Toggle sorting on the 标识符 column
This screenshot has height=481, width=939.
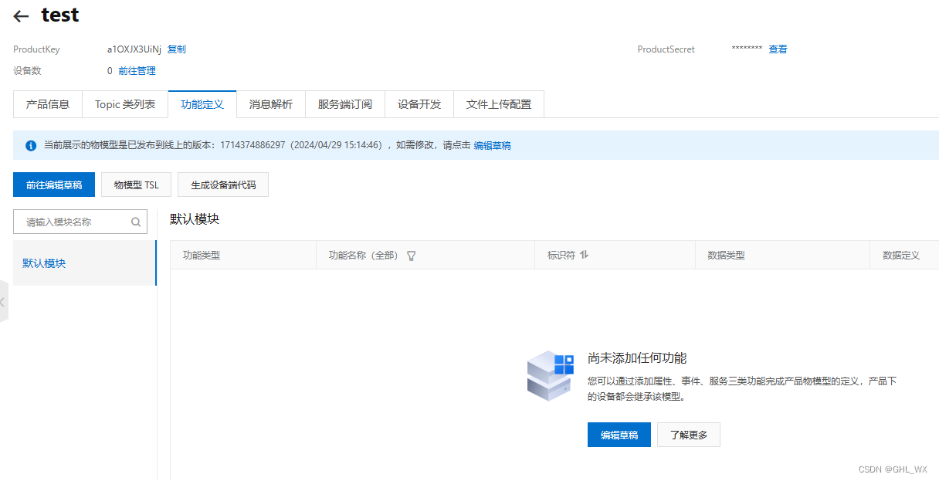click(585, 254)
